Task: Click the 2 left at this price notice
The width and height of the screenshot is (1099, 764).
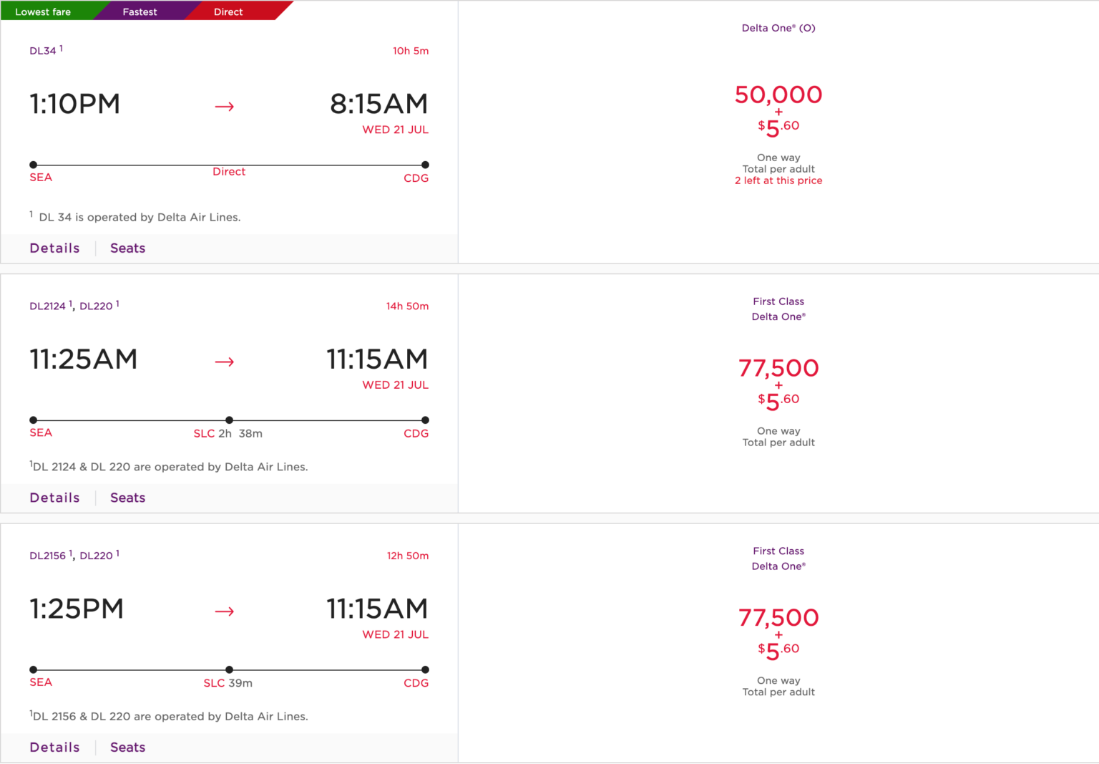Action: coord(778,180)
